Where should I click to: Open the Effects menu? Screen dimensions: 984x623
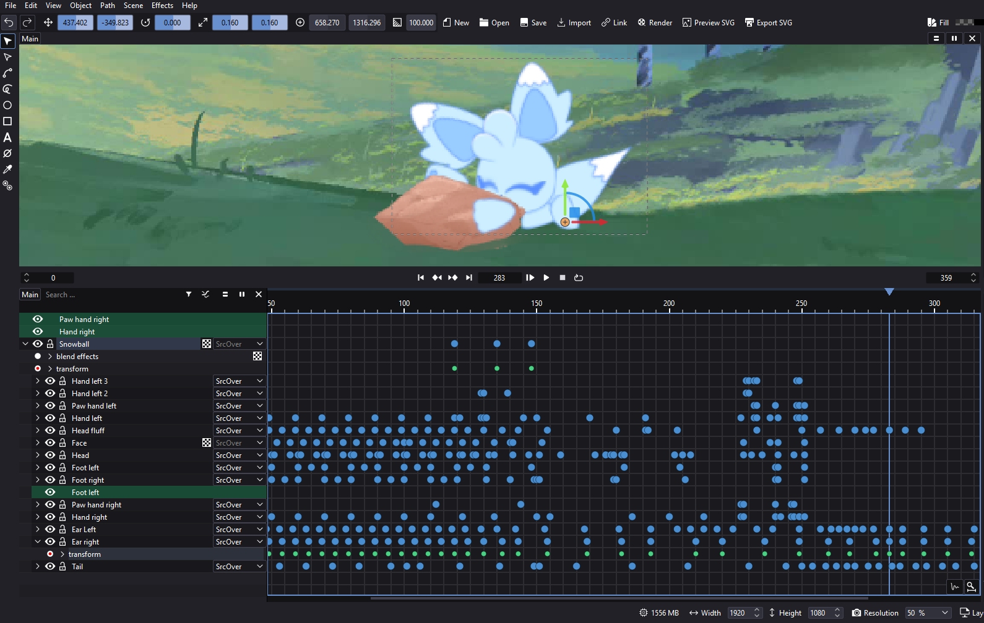[x=162, y=6]
